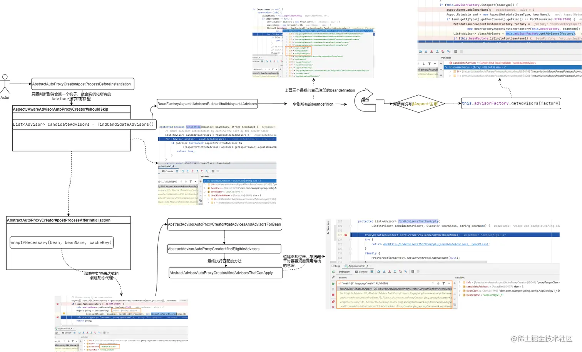
Task: Expand beanClass variable in bottom-right Variables panel
Action: coord(460,291)
